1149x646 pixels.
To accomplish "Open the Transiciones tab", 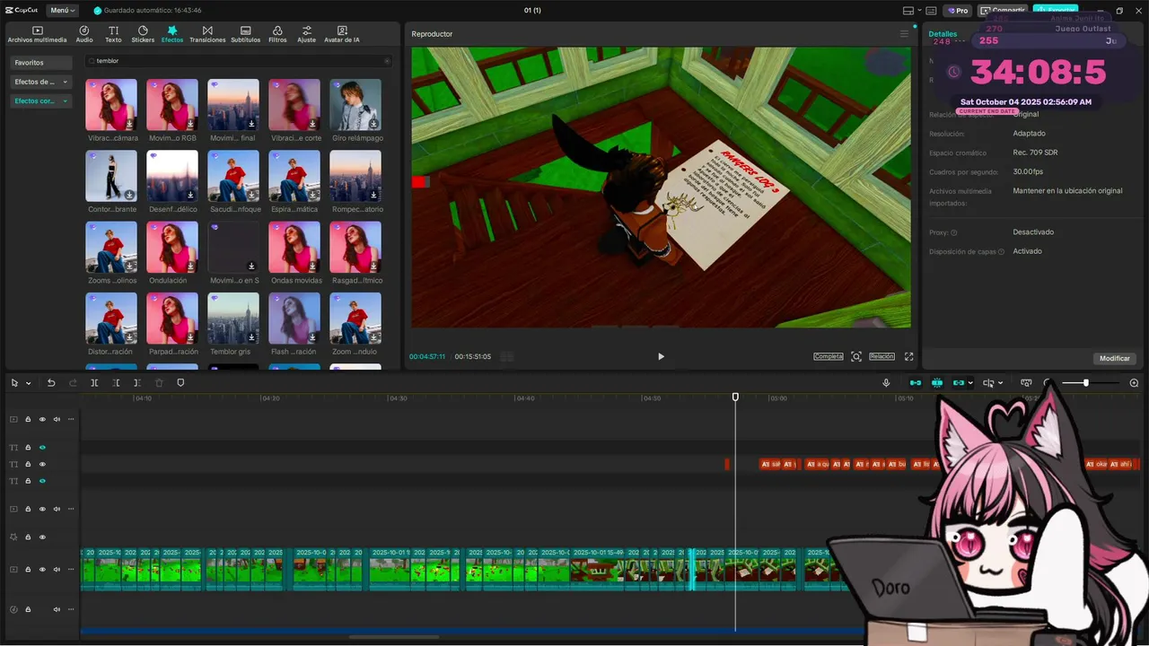I will [207, 34].
